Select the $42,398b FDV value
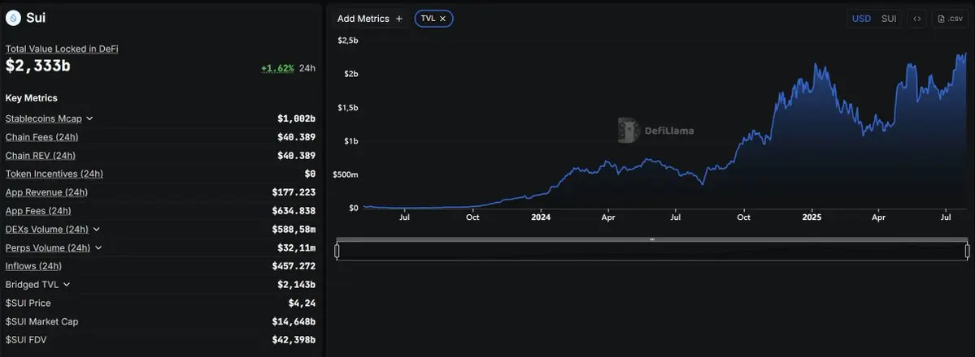Screen dimensions: 975x357 pyautogui.click(x=294, y=340)
